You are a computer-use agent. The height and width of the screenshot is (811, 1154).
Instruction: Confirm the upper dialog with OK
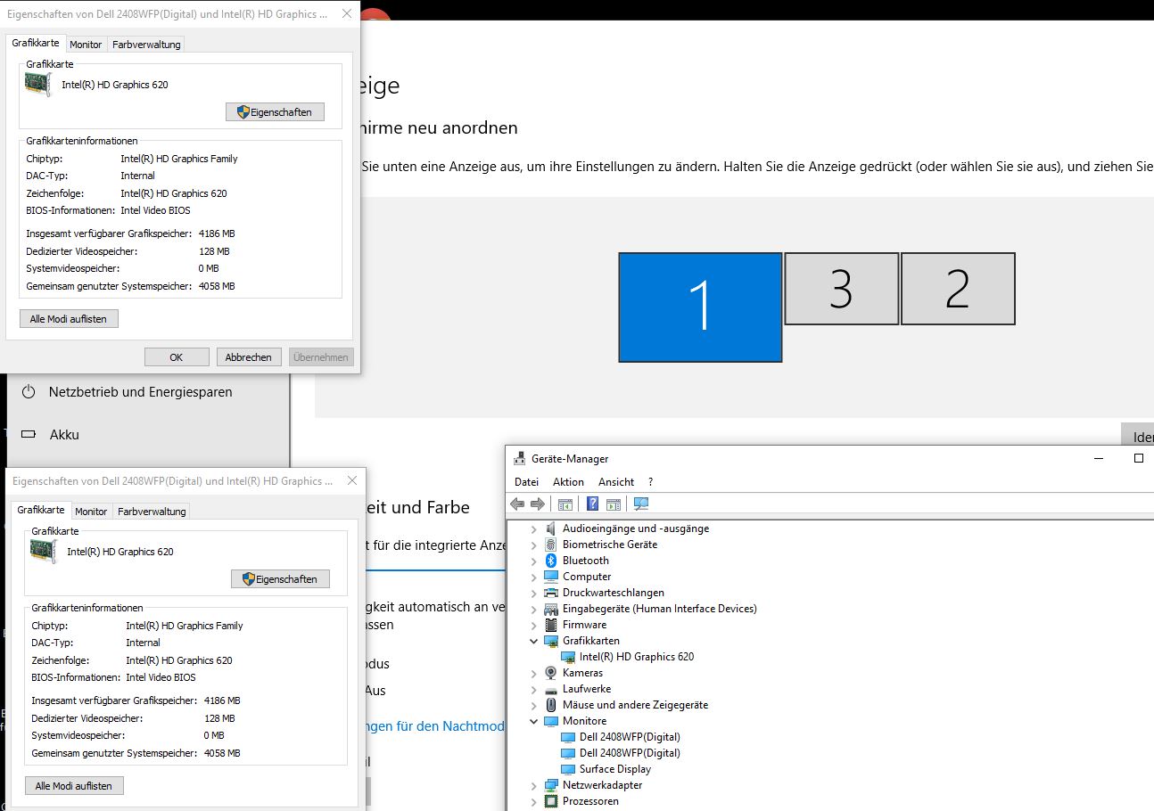177,357
